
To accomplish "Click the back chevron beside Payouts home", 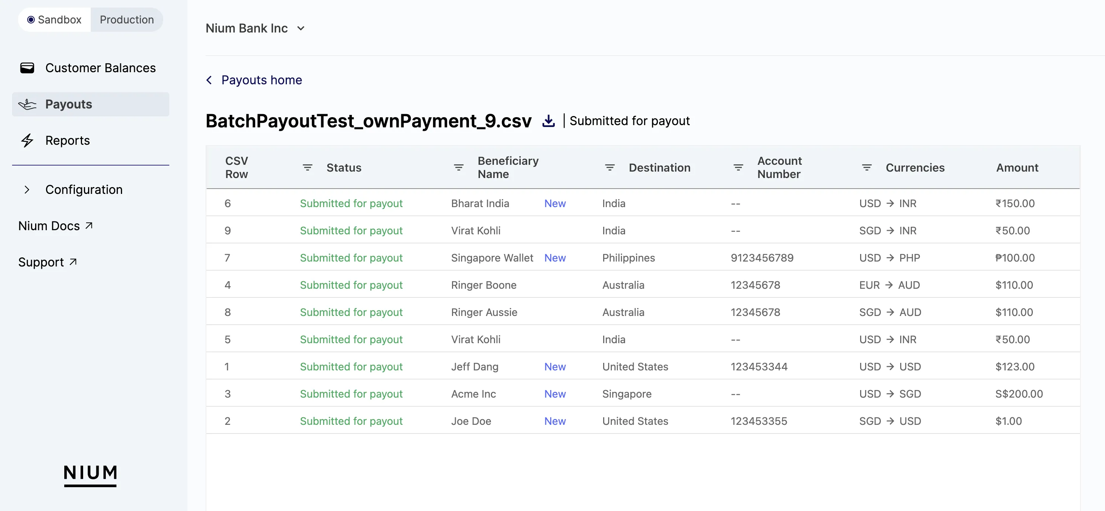I will coord(209,80).
